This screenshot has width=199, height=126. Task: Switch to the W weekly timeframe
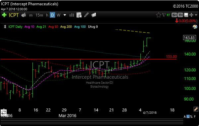[58, 15]
